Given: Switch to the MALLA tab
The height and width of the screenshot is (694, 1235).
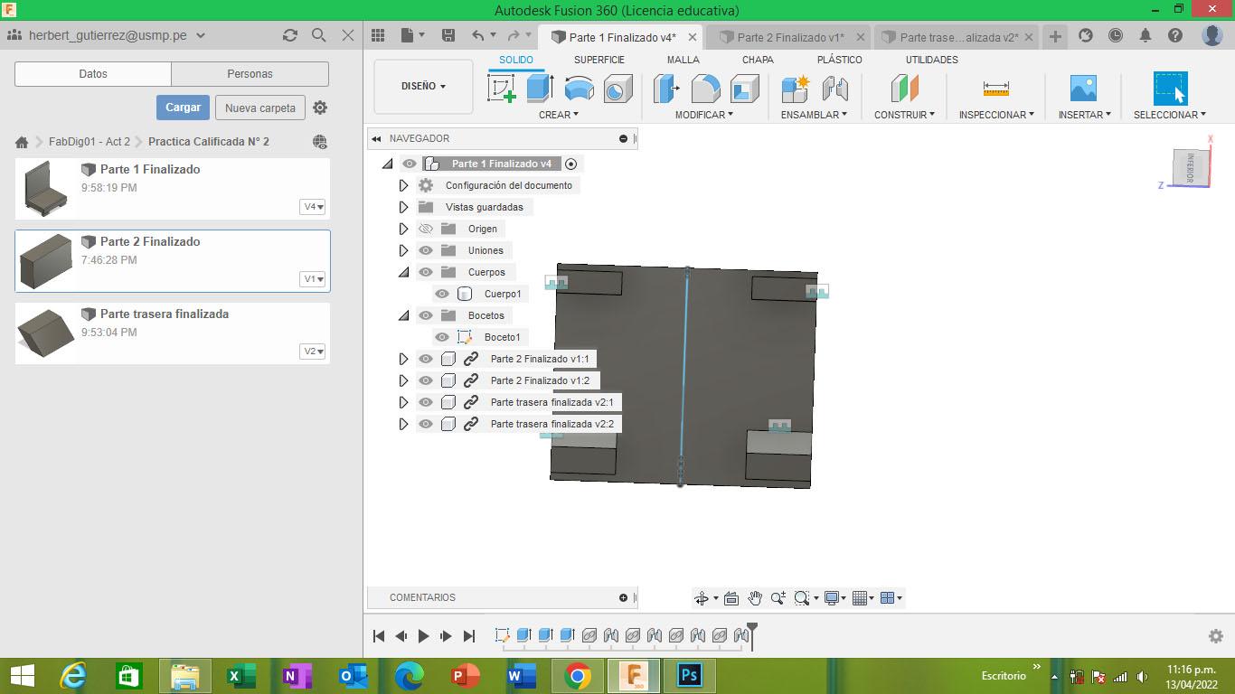Looking at the screenshot, I should click(x=683, y=60).
